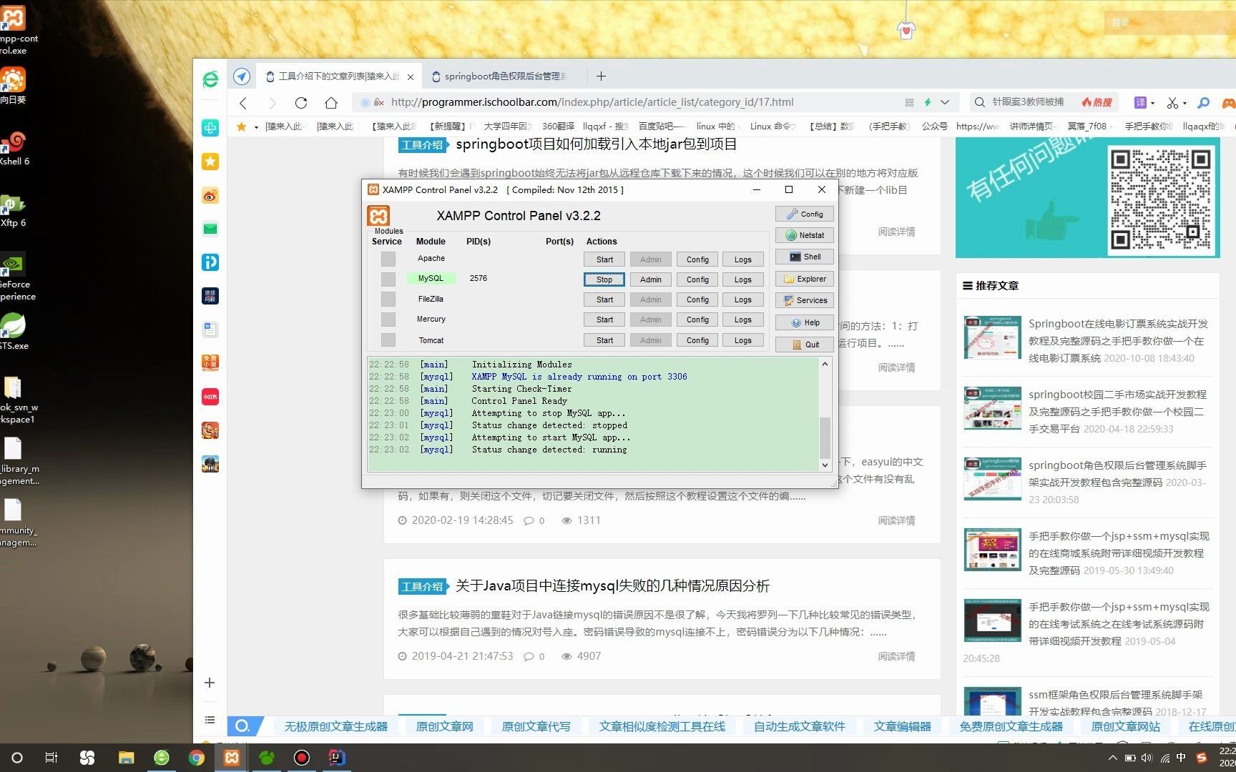
Task: Open volume control in system tray
Action: point(1147,758)
